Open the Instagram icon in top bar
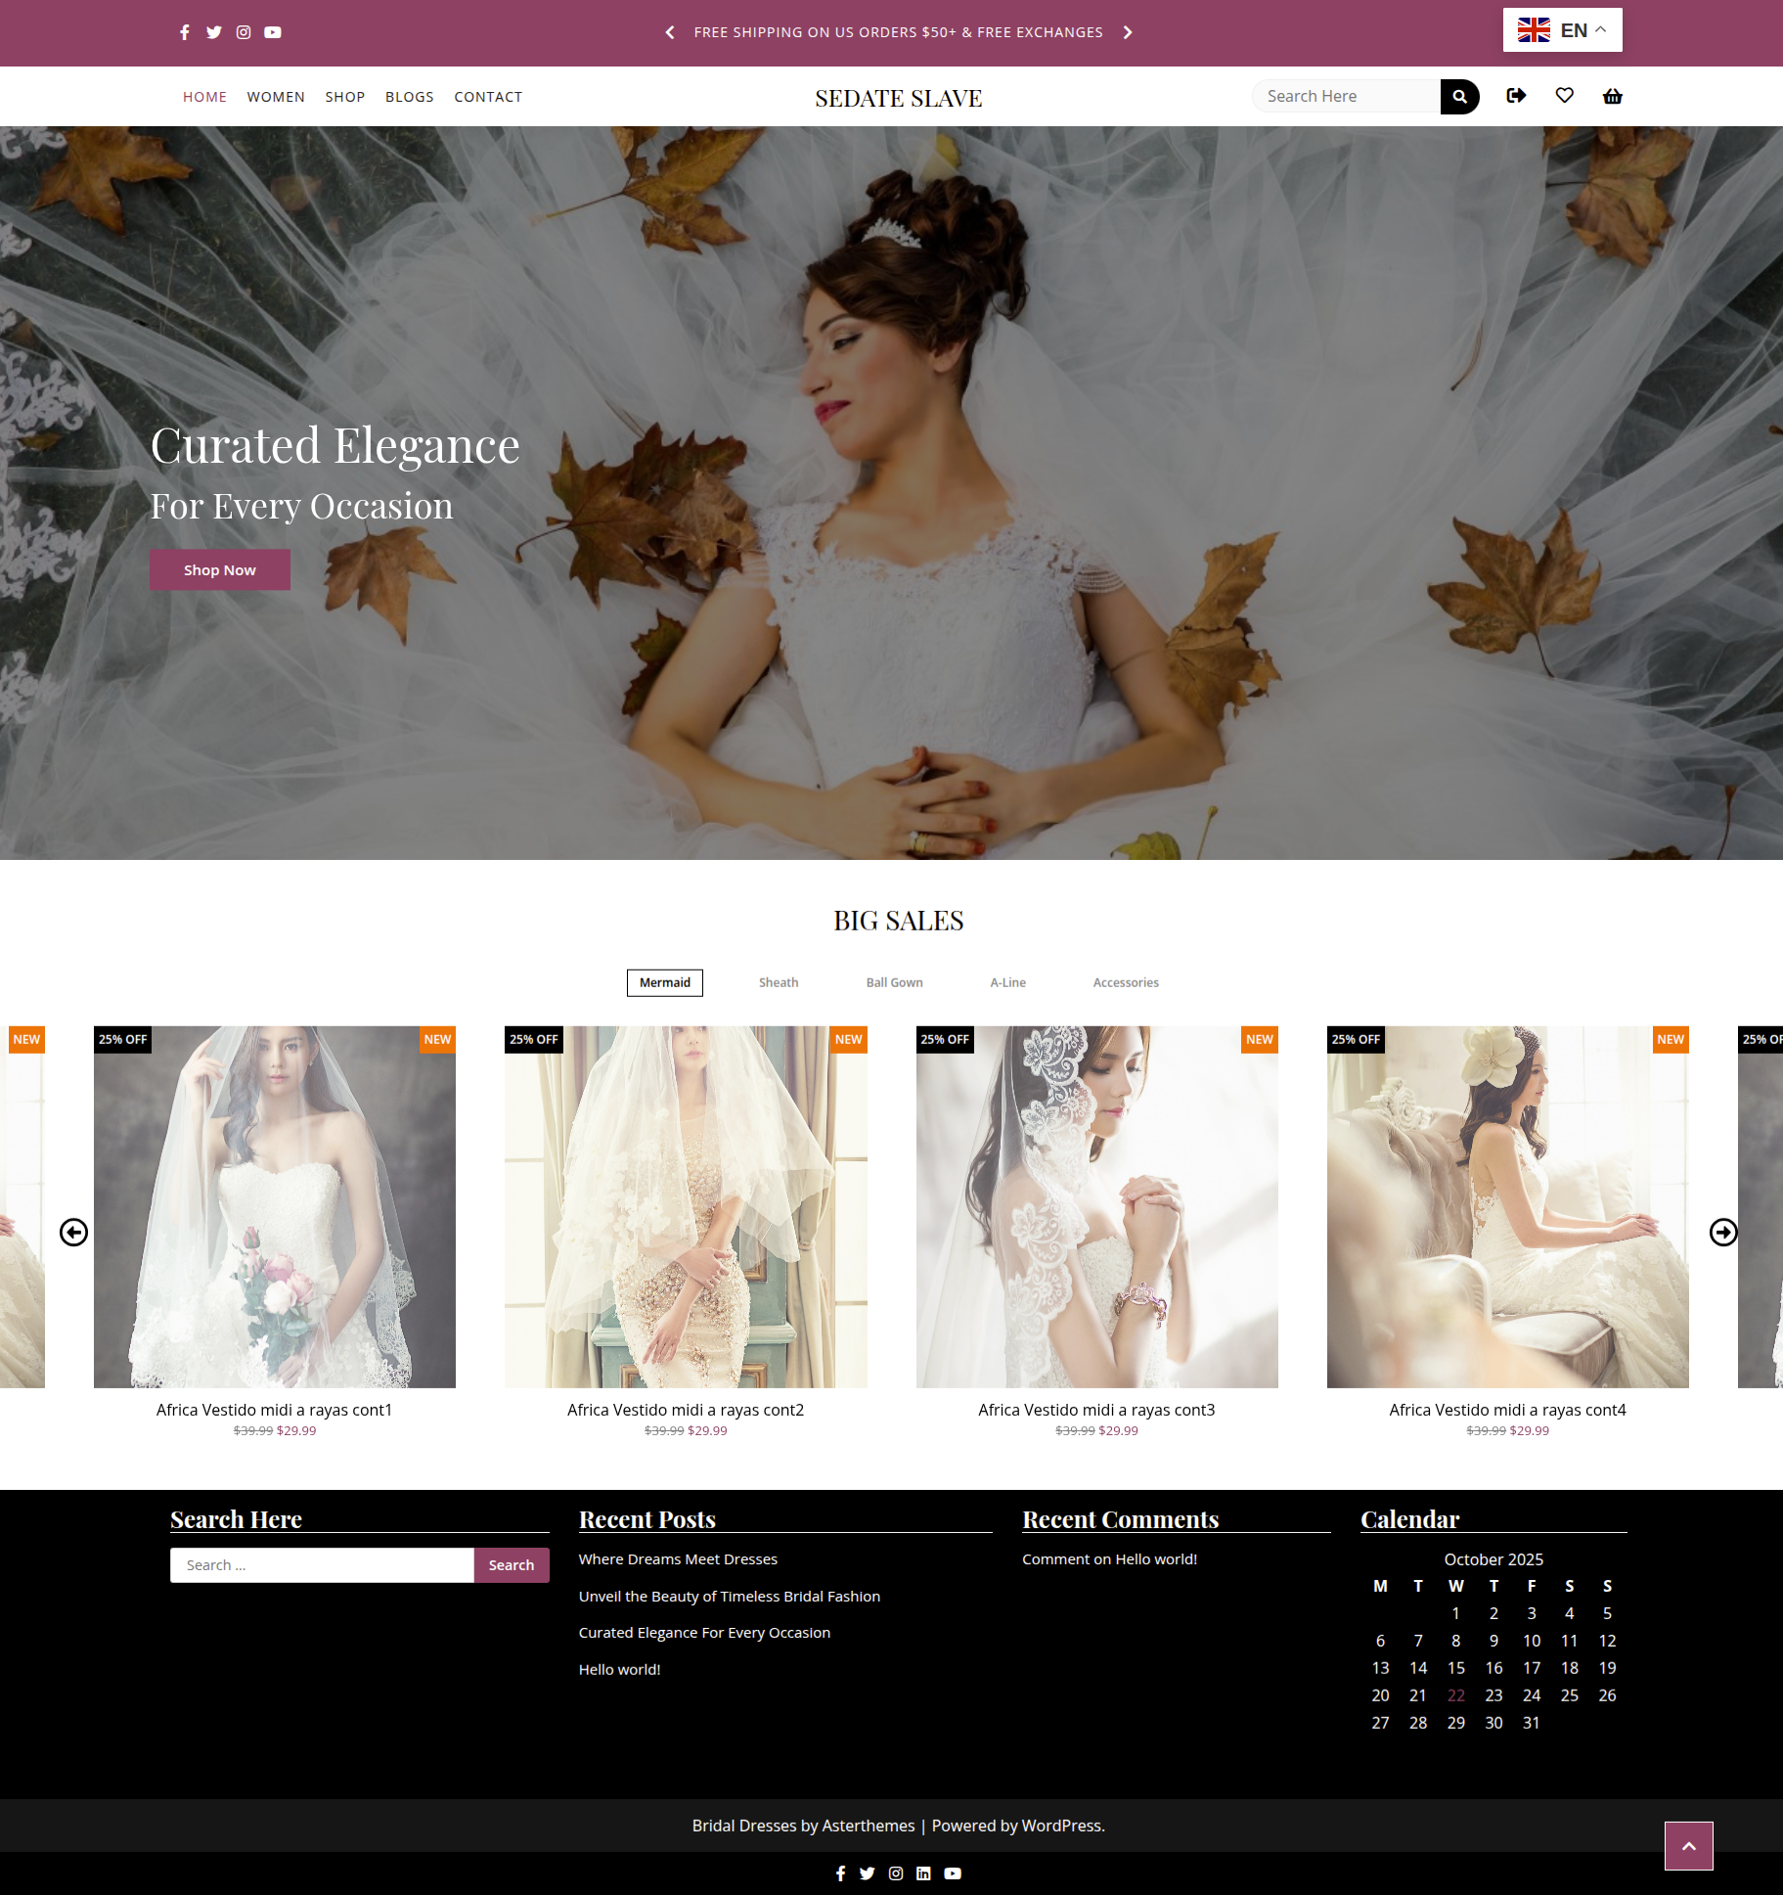 (x=244, y=32)
